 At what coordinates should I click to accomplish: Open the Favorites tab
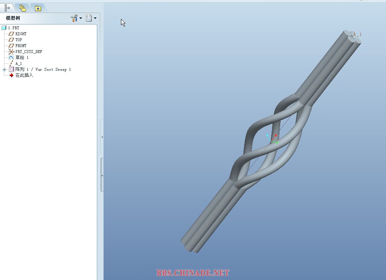coord(37,8)
